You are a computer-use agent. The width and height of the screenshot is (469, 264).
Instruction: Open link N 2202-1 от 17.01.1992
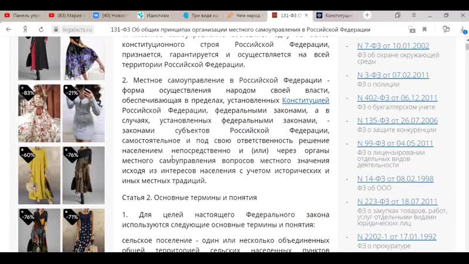point(397,237)
